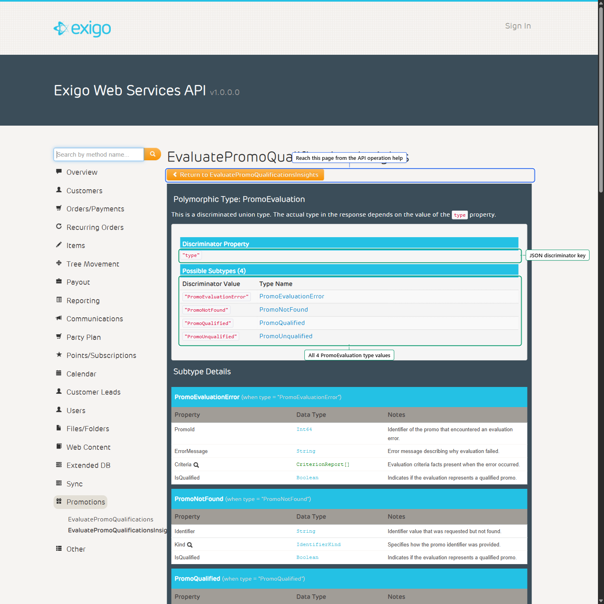This screenshot has height=604, width=604.
Task: Click the Sync tasks icon
Action: (x=59, y=483)
